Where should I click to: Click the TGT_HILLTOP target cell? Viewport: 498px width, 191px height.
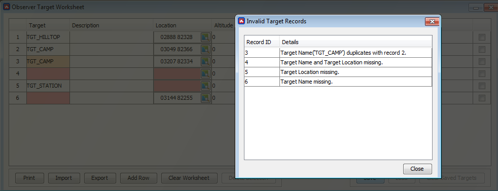48,37
